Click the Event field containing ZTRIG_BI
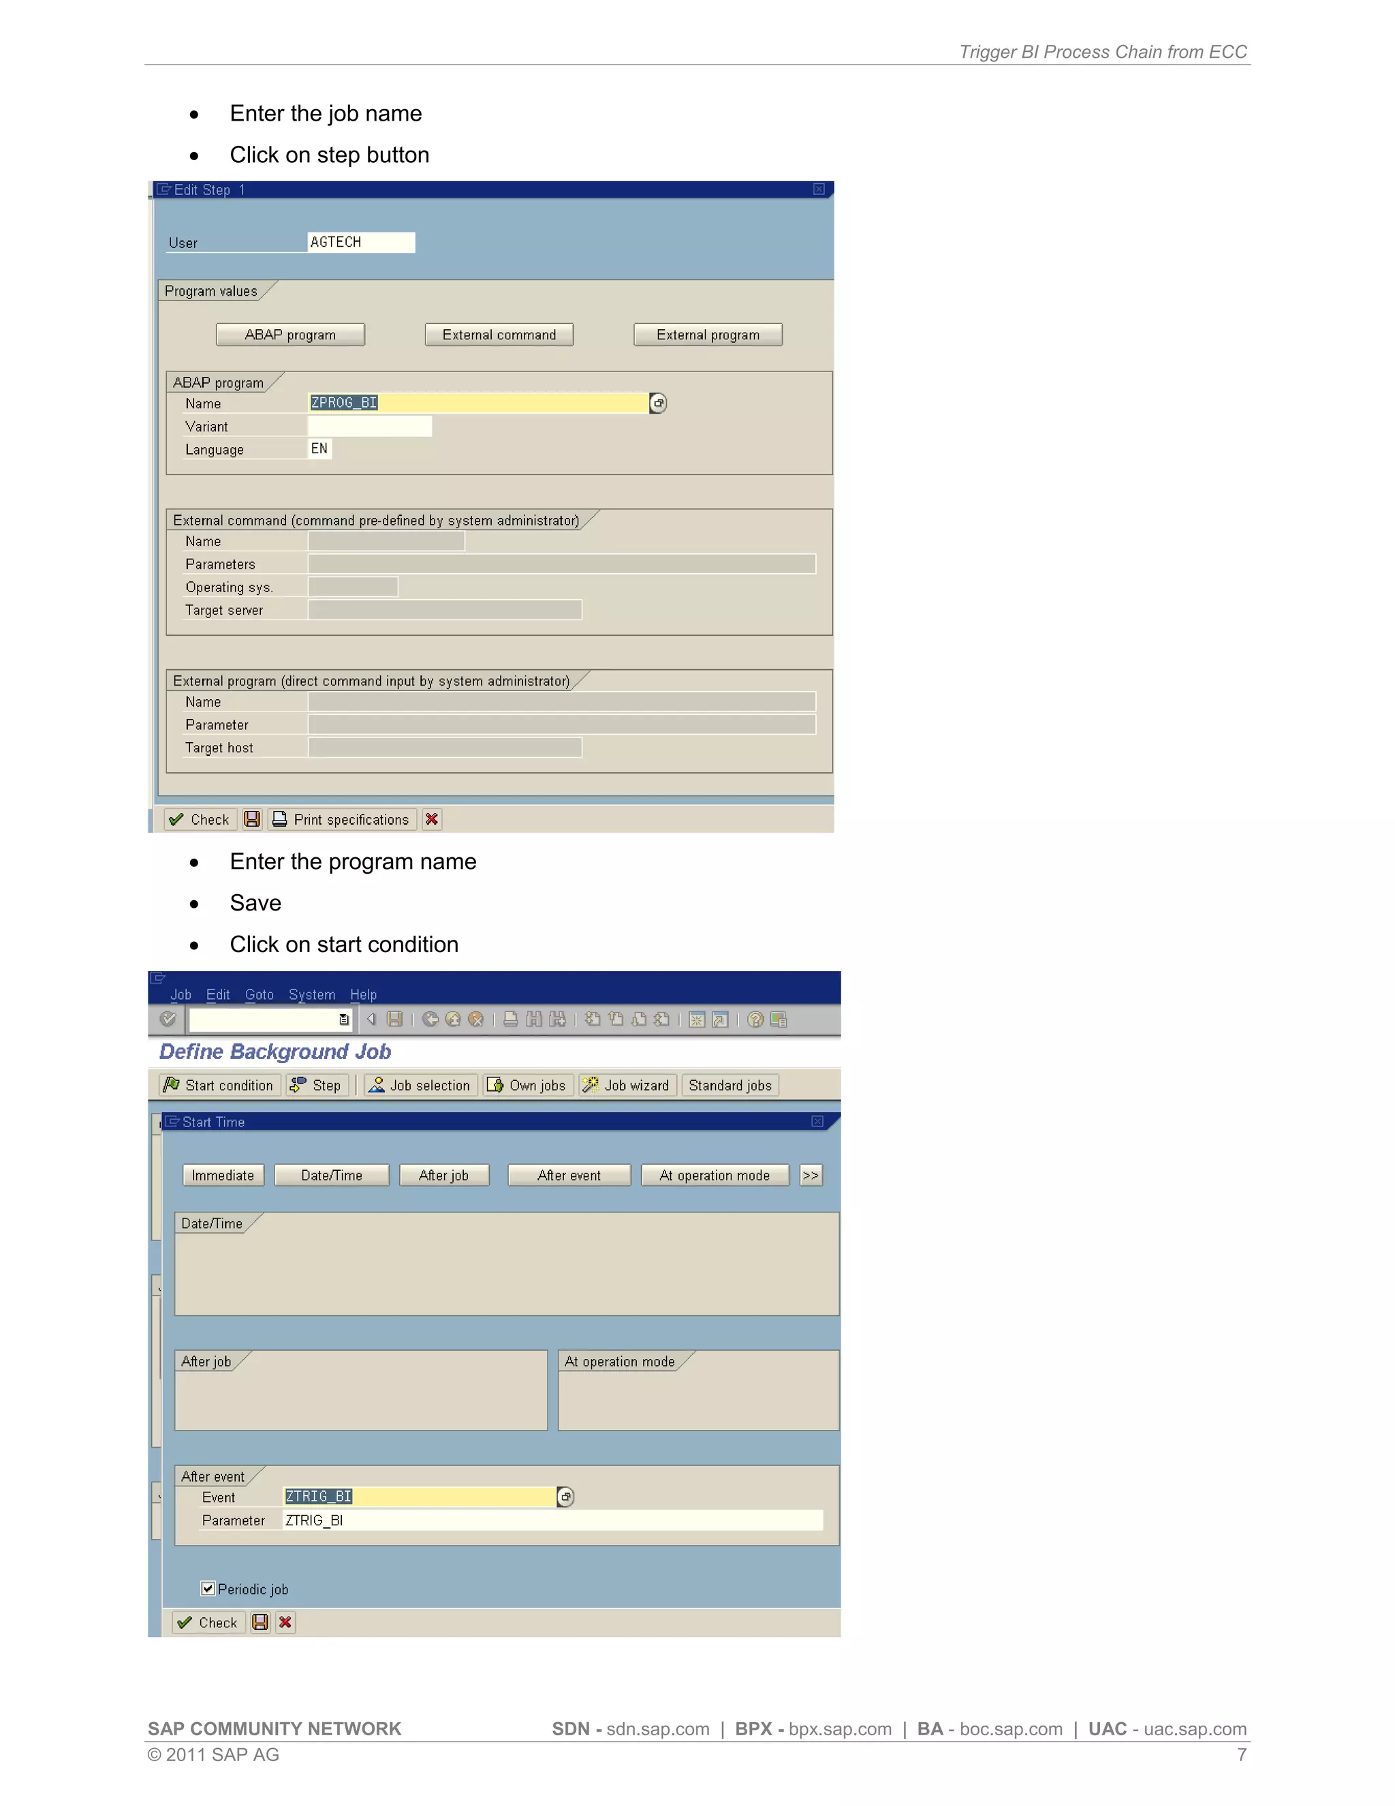This screenshot has height=1806, width=1395. (x=420, y=1497)
